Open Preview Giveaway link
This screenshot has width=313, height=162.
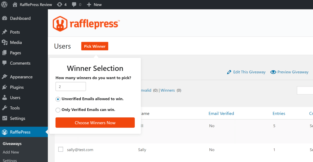[x=293, y=72]
